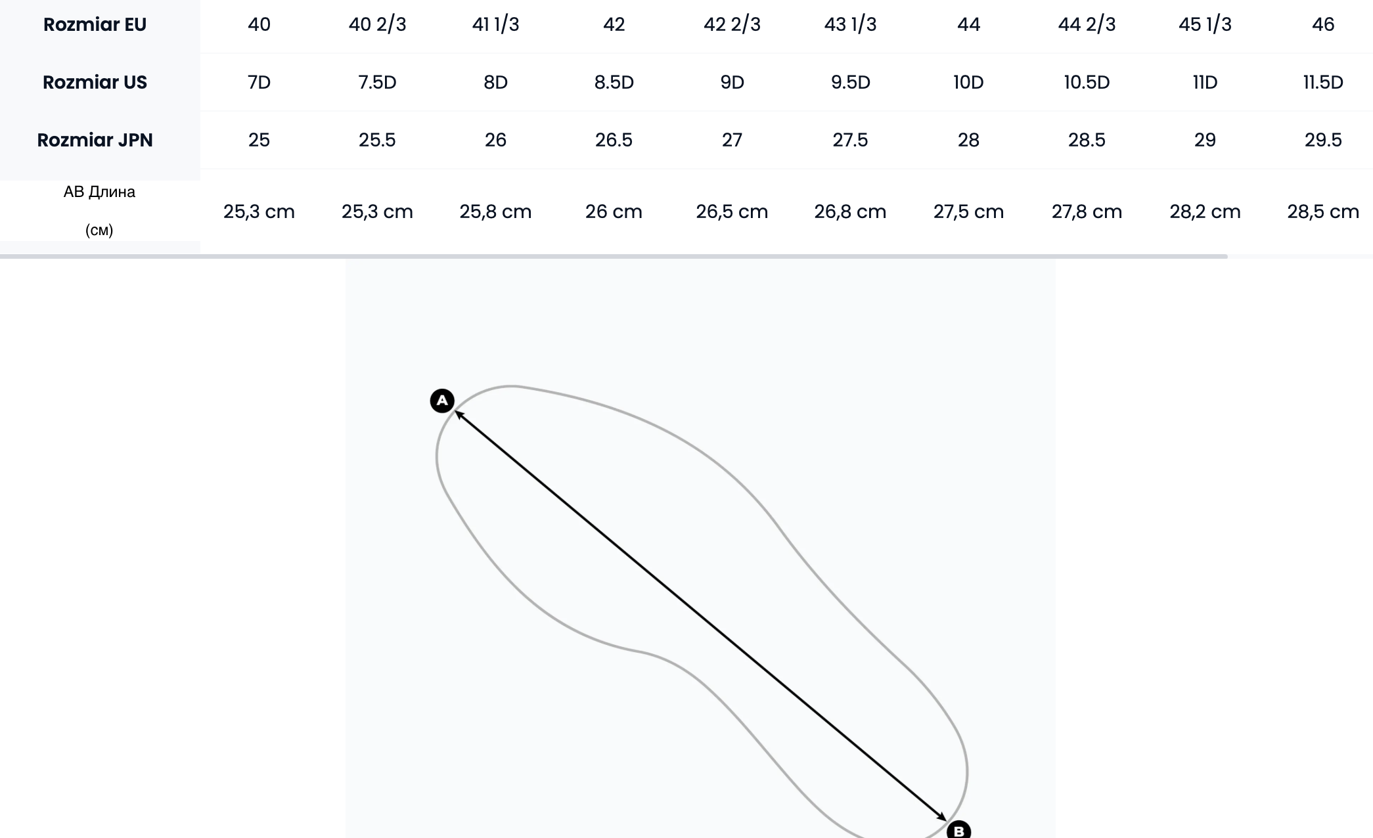Click the 7D US size cell
Screen dimensions: 1373x838
tap(259, 83)
